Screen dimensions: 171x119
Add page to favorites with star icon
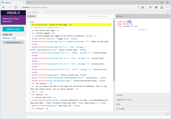pyautogui.click(x=143, y=7)
